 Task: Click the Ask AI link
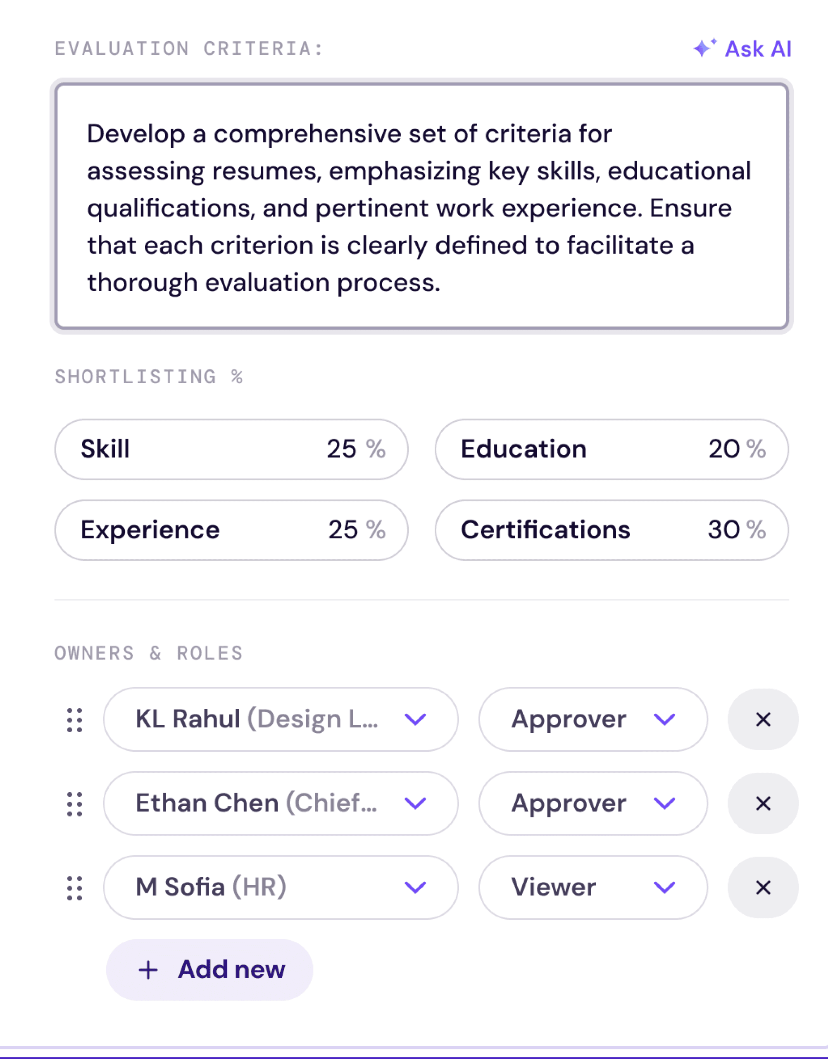pos(758,49)
